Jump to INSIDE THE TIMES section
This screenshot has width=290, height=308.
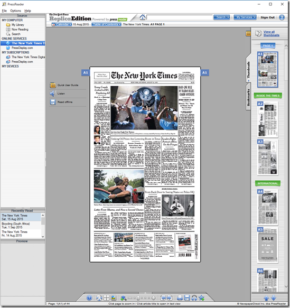click(x=268, y=96)
